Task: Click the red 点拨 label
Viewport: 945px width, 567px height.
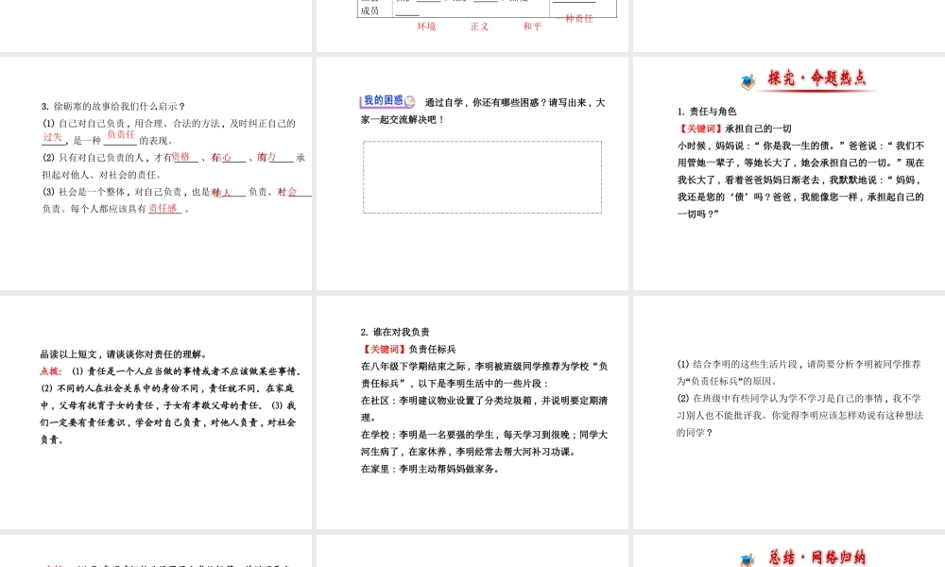Action: click(51, 371)
